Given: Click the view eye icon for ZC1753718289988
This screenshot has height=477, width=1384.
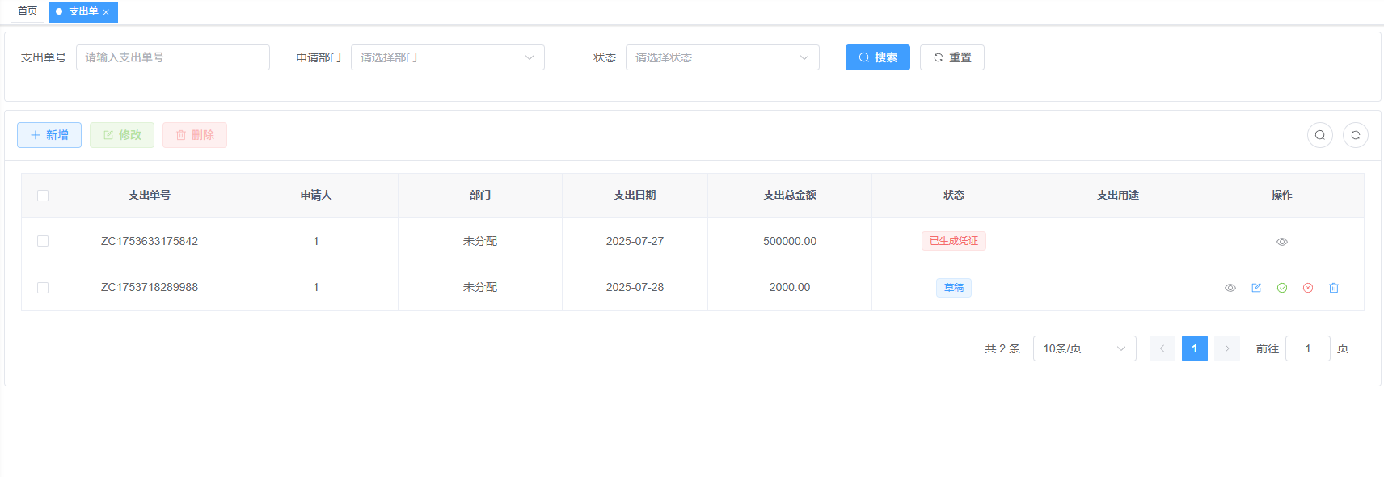Looking at the screenshot, I should pos(1230,288).
